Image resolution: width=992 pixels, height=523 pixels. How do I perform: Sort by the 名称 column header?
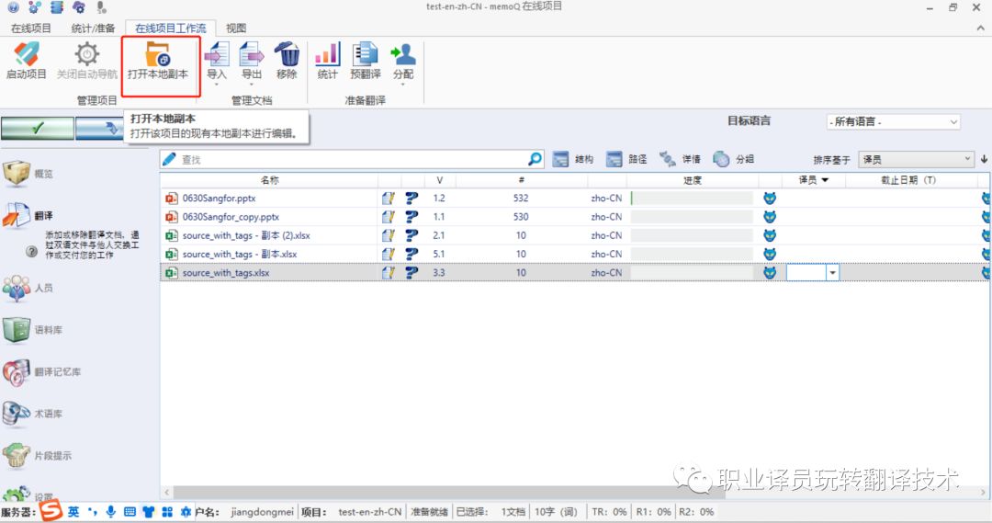click(x=269, y=180)
